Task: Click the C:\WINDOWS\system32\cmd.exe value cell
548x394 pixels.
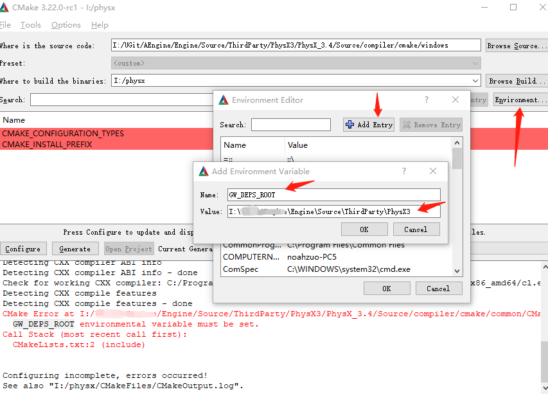Action: [349, 269]
